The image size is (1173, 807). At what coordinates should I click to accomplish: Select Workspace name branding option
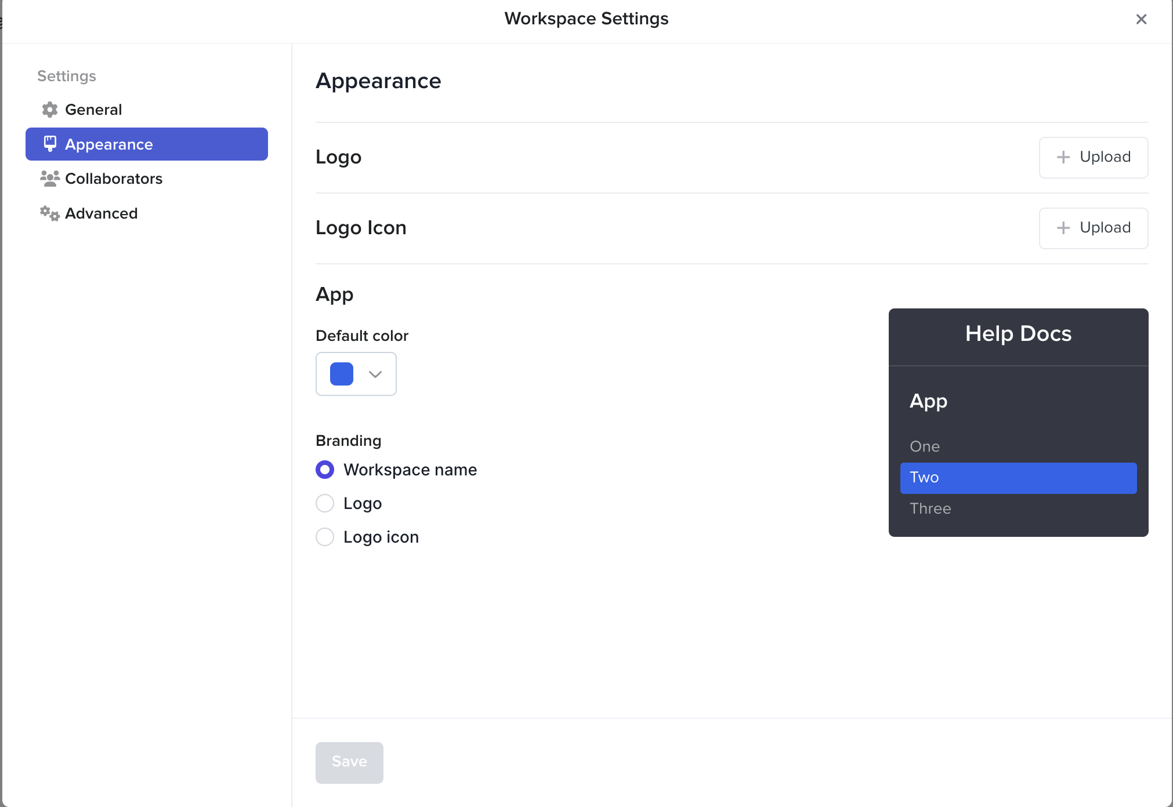[x=325, y=470]
